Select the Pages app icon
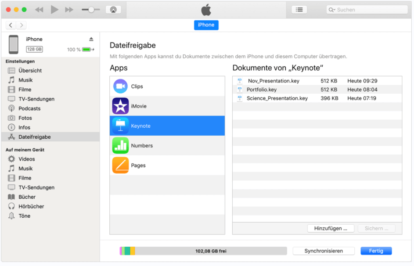 (120, 165)
